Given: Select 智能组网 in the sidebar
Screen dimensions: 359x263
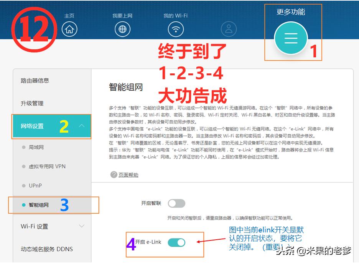Looking at the screenshot, I should (38, 205).
